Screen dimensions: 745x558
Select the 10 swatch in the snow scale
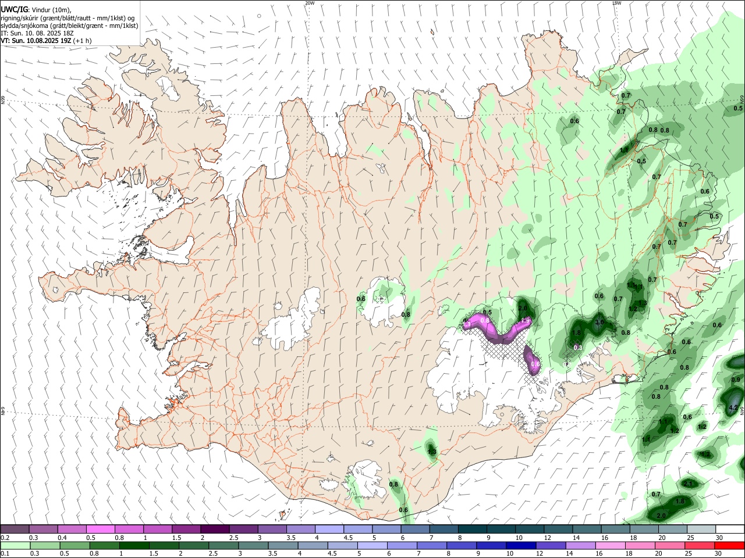(x=530, y=529)
